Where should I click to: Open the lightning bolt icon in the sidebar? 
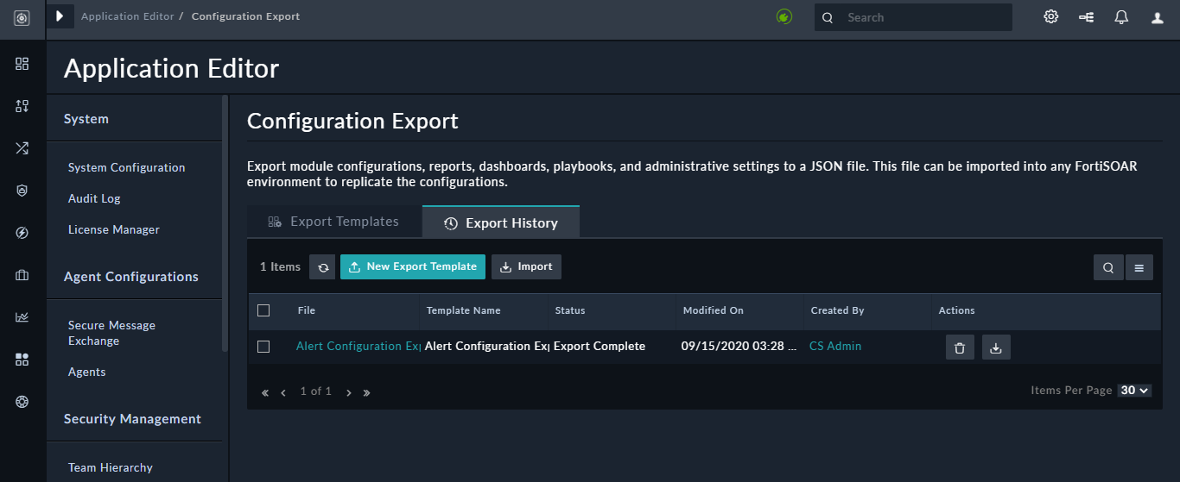coord(22,233)
